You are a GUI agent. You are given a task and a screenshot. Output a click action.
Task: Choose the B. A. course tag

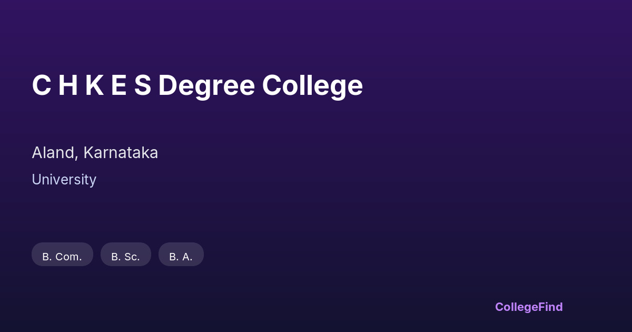(x=181, y=256)
